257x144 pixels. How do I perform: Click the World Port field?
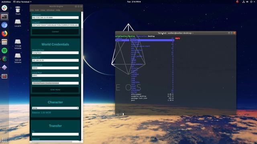pyautogui.click(x=55, y=68)
